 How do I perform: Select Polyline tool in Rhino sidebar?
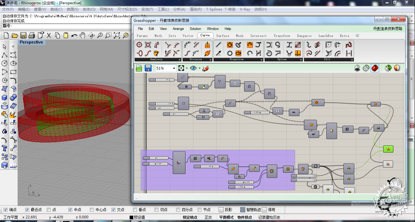[5, 55]
